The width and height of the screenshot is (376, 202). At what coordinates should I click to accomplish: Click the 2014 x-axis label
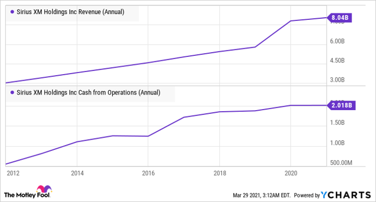(x=77, y=173)
